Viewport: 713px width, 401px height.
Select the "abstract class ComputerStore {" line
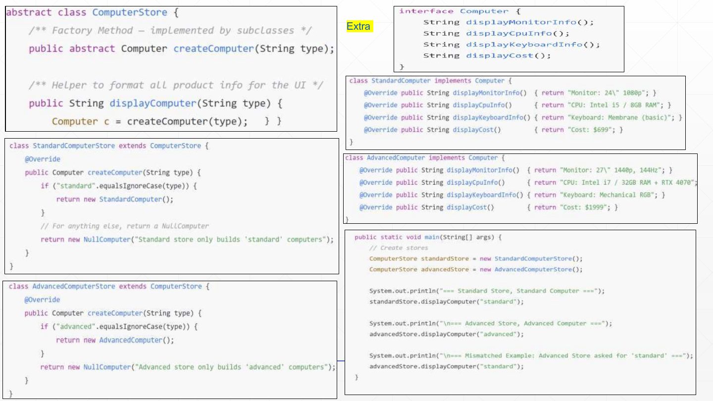pyautogui.click(x=94, y=12)
